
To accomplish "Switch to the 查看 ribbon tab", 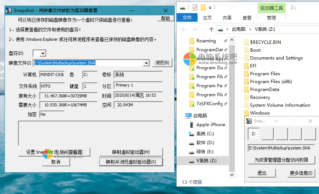I will click(x=247, y=18).
